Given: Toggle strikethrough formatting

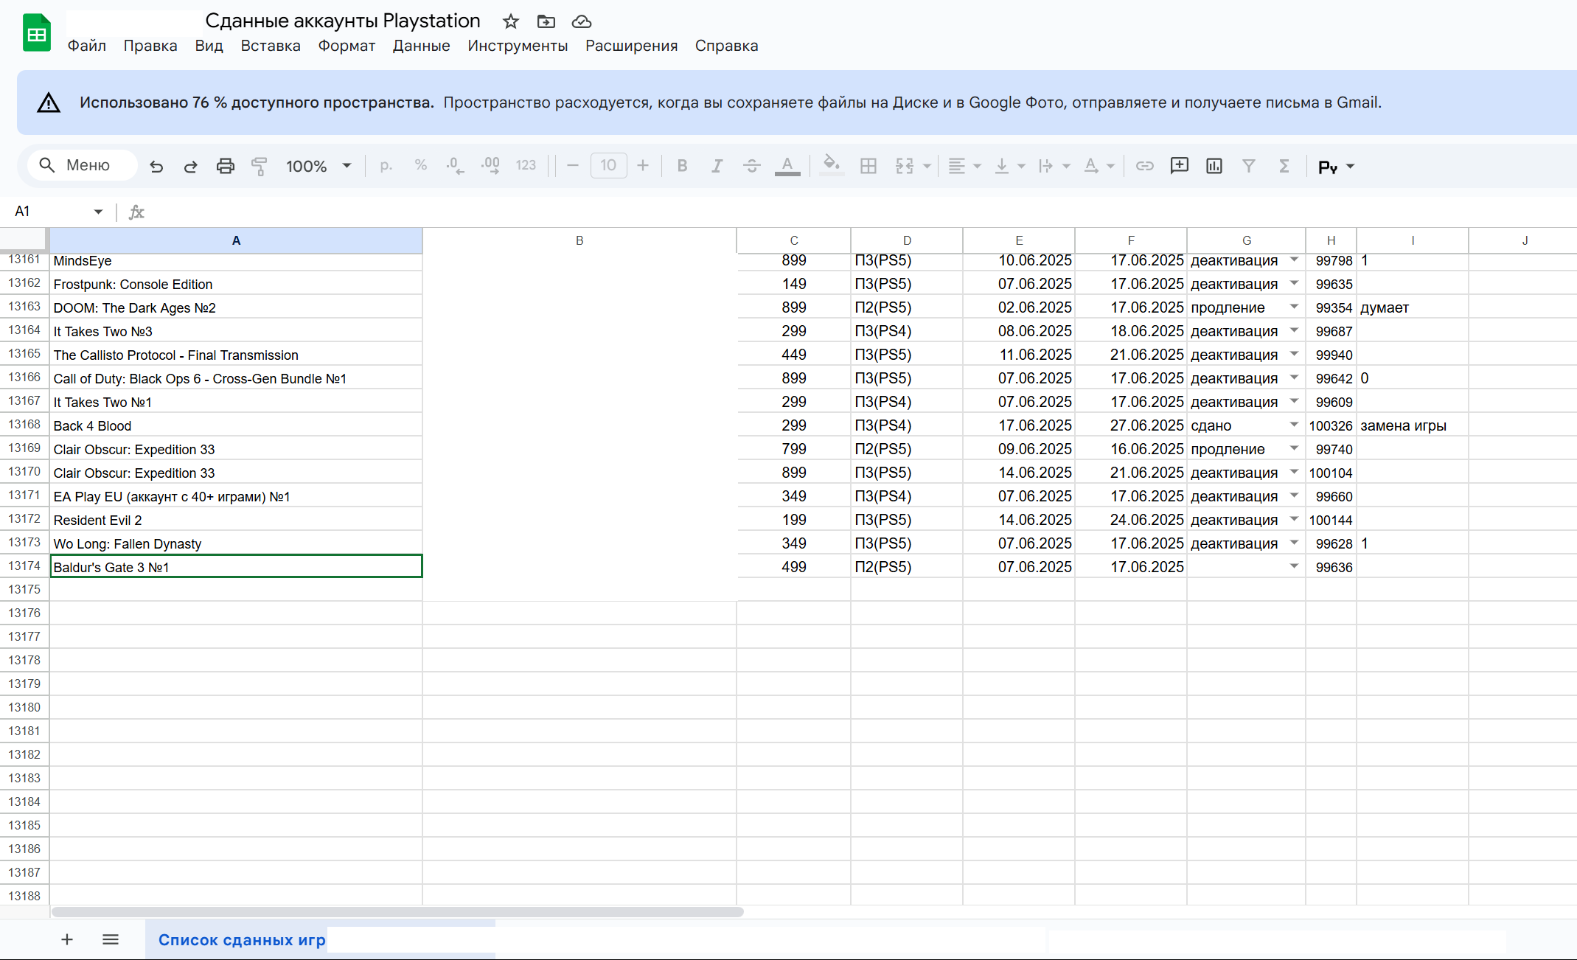Looking at the screenshot, I should (x=751, y=166).
